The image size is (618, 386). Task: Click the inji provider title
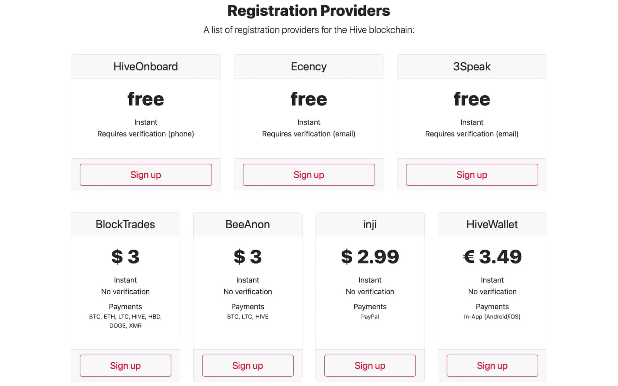[370, 224]
